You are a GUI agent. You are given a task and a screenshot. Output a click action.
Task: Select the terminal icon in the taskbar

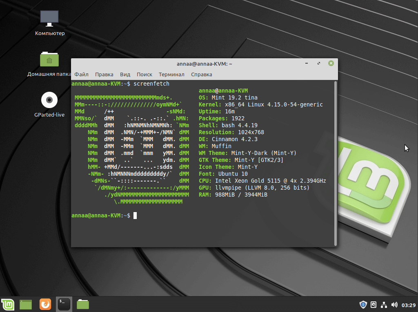(64, 304)
